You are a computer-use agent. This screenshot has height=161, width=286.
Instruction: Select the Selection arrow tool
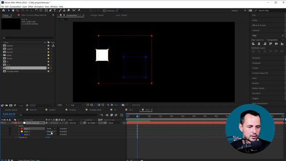point(9,11)
